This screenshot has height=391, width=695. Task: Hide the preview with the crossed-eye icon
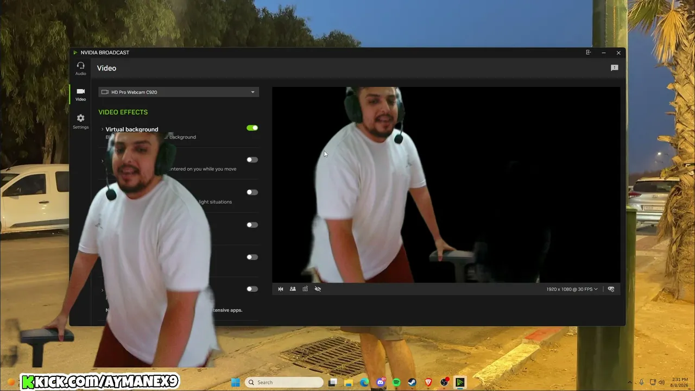click(318, 289)
